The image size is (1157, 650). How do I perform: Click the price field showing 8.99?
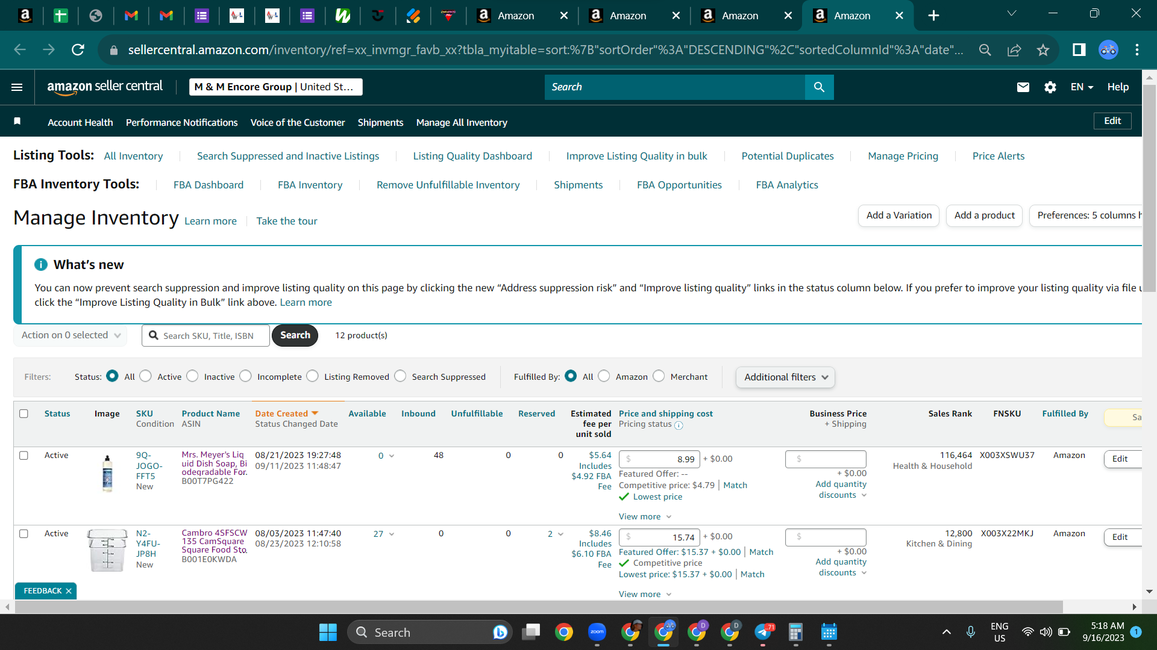[x=659, y=459]
